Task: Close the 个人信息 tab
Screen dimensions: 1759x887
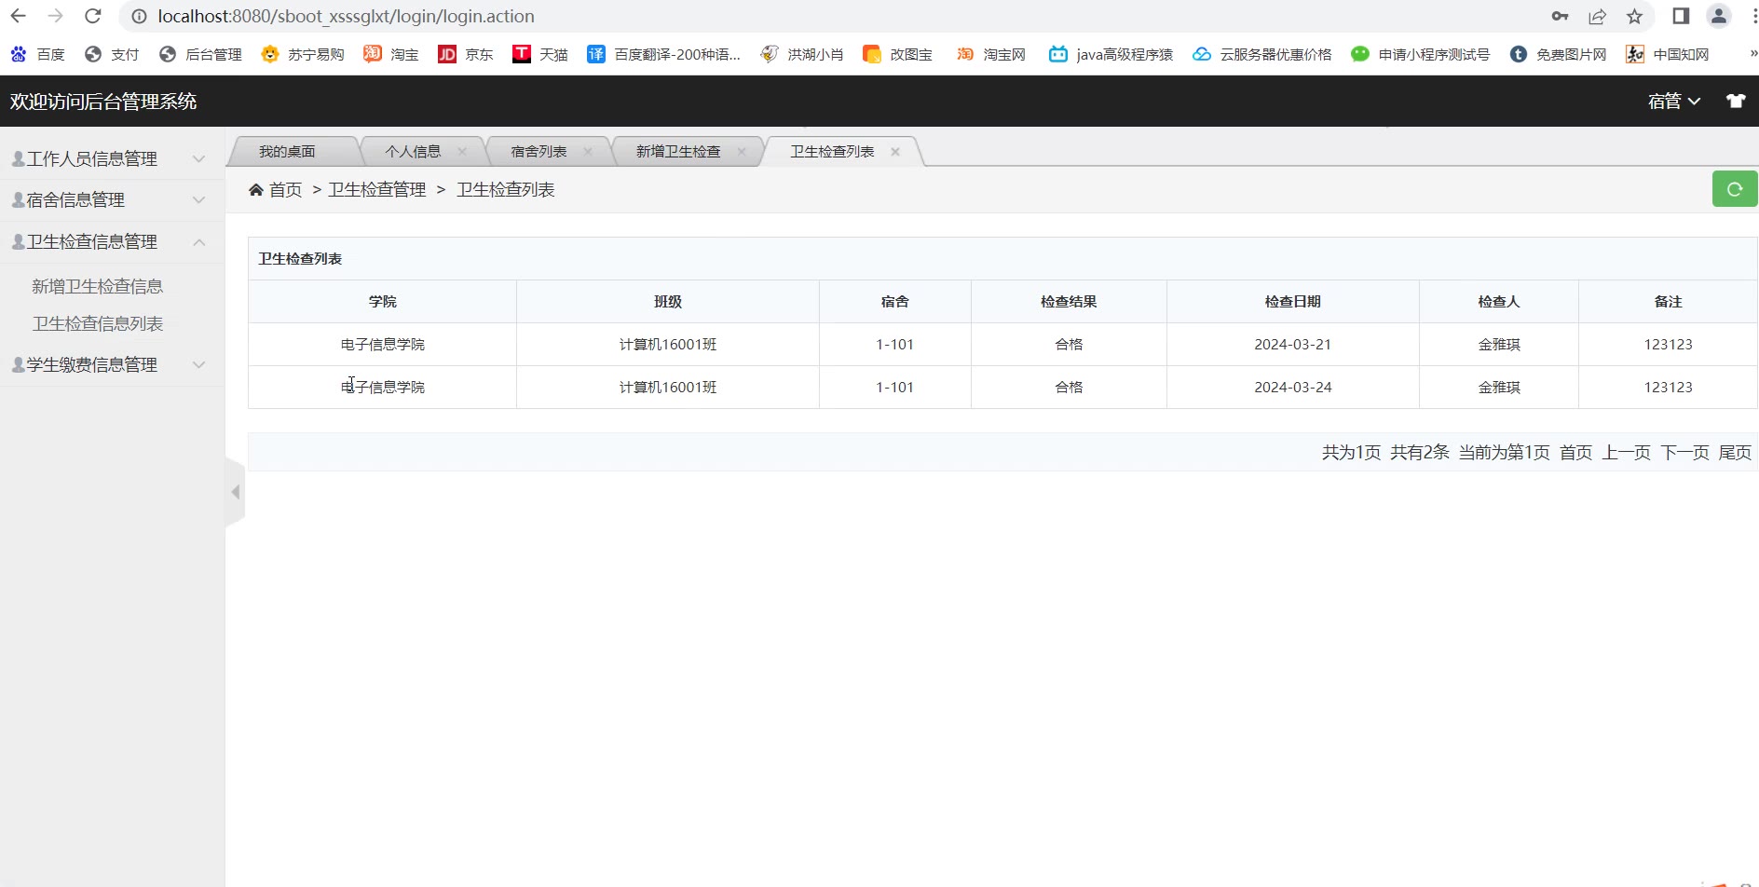Action: click(462, 152)
